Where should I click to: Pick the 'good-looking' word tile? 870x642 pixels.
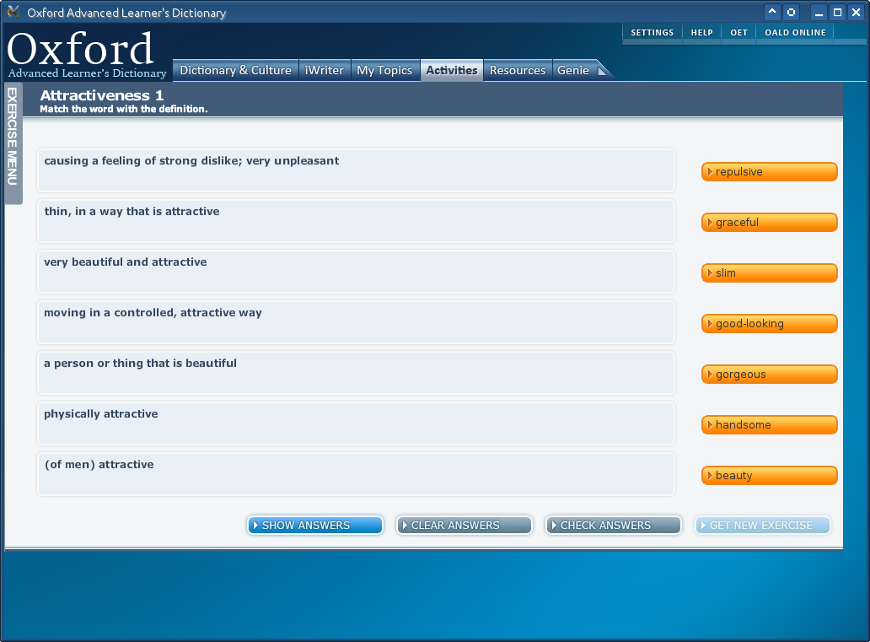pyautogui.click(x=769, y=323)
